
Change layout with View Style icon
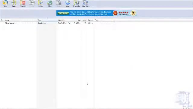tap(86, 3)
